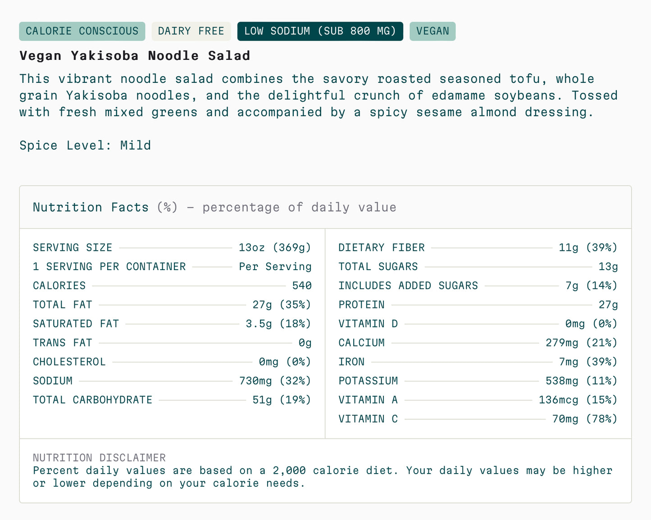Screen dimensions: 651x520
Task: Click the Calorie Conscious tag
Action: pyautogui.click(x=82, y=31)
